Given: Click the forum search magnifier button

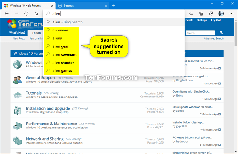Looking at the screenshot, I should tap(221, 33).
